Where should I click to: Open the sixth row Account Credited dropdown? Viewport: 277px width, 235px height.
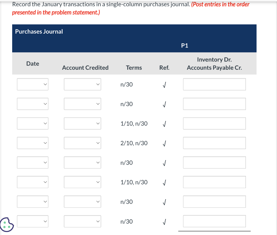[82, 182]
